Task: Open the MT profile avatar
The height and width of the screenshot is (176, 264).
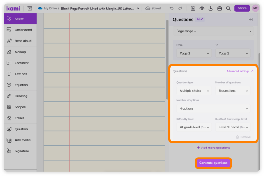Action: click(255, 8)
